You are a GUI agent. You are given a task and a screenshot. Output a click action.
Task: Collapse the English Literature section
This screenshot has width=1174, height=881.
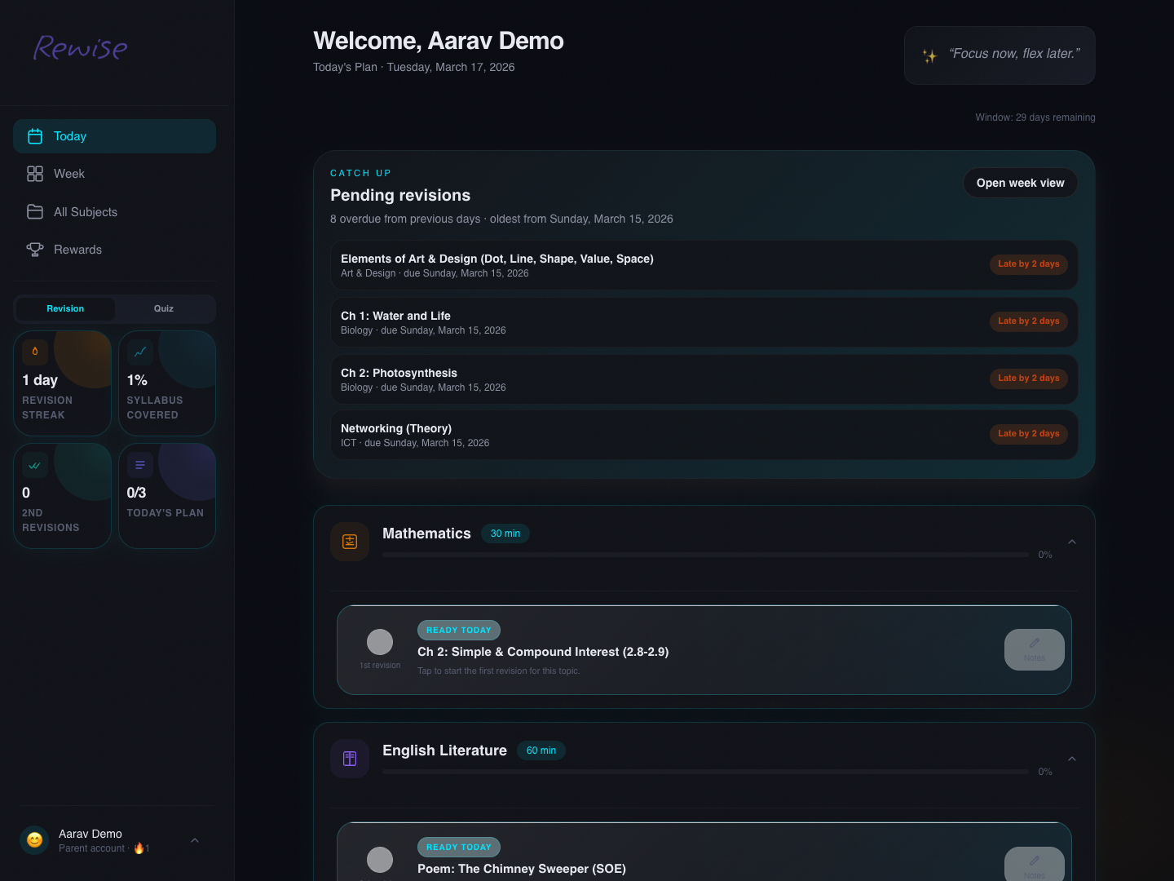pyautogui.click(x=1072, y=759)
